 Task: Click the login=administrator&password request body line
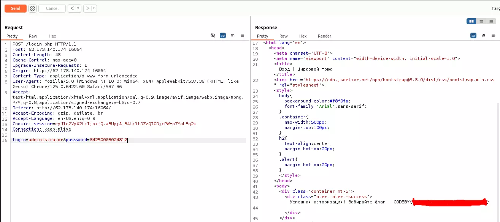70,140
